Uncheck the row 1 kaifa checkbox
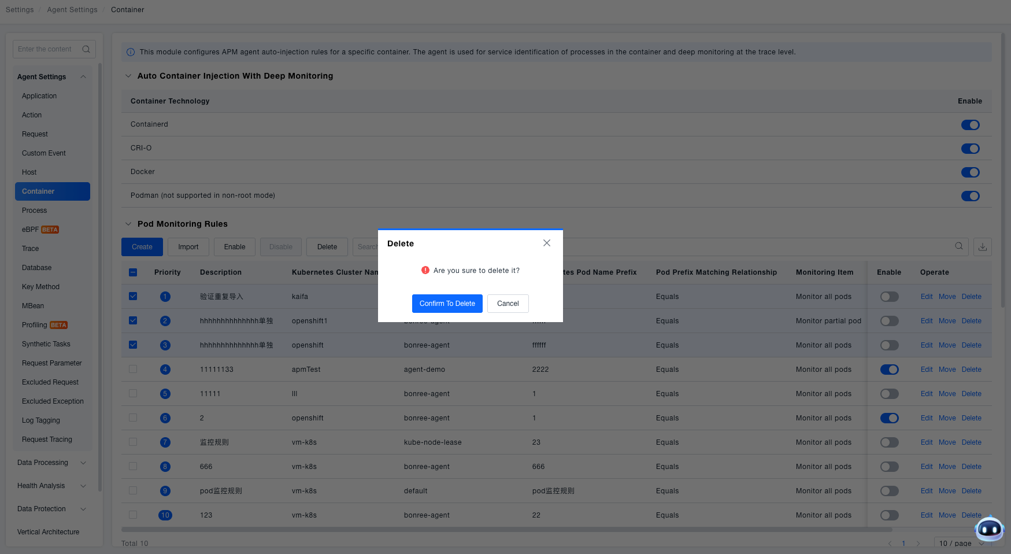The width and height of the screenshot is (1011, 554). (x=133, y=296)
